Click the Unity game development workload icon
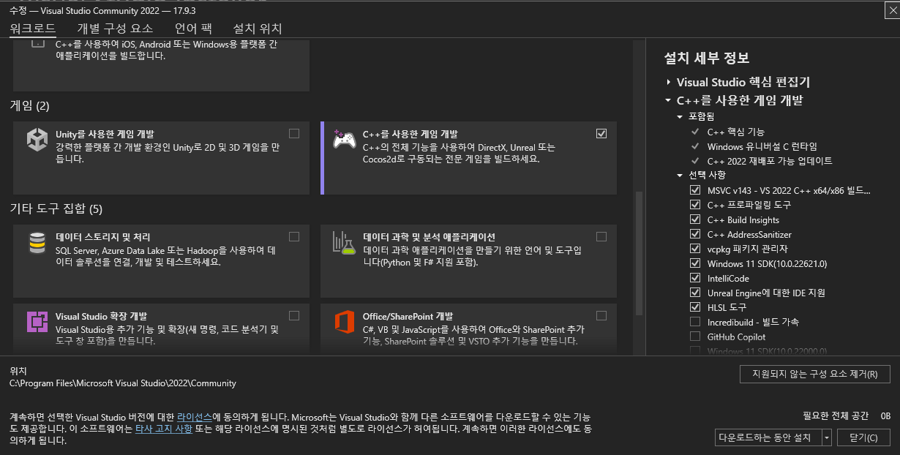 [37, 139]
